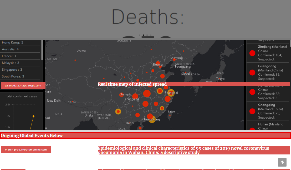
Task: Click 'Deaths:' heading in carousel
Action: pos(148,17)
